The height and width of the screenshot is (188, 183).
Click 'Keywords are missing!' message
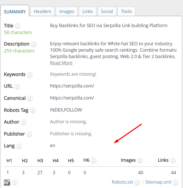click(x=73, y=74)
